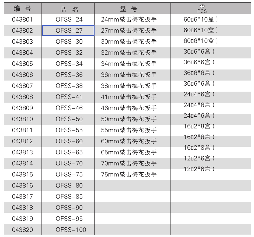
Task: Select first 24口4*6盒 quantity entry
Action: (x=199, y=94)
